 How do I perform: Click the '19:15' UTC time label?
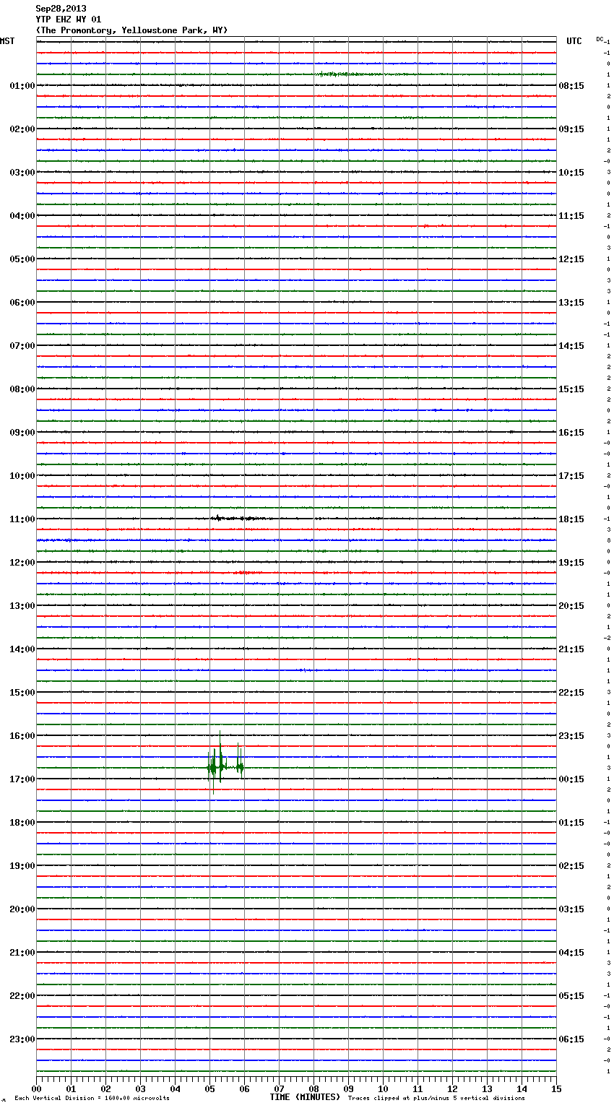pos(571,563)
